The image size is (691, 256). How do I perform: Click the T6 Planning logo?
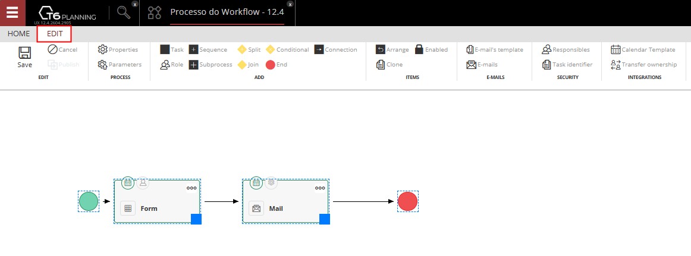pyautogui.click(x=67, y=14)
